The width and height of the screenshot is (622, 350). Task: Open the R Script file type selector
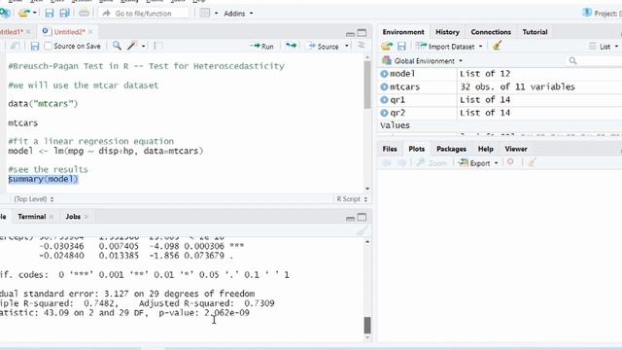coord(352,198)
